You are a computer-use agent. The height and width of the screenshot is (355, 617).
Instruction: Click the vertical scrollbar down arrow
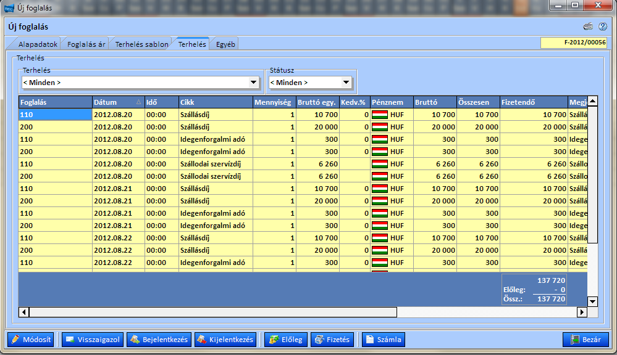(592, 301)
